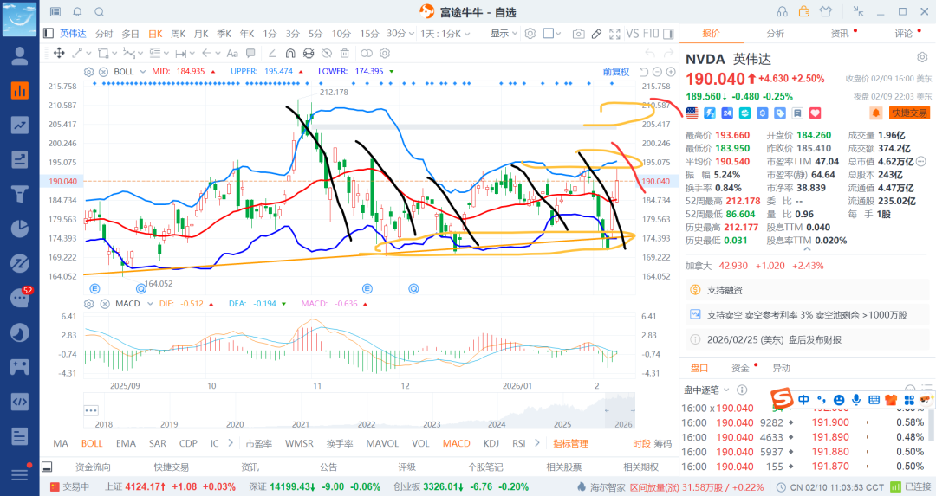Expand the 盘中逐笔 dropdown
Screen dimensions: 936x496
point(725,390)
